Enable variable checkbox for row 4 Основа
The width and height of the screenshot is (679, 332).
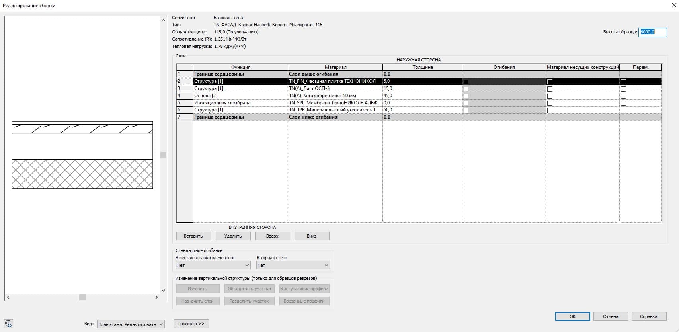[623, 96]
